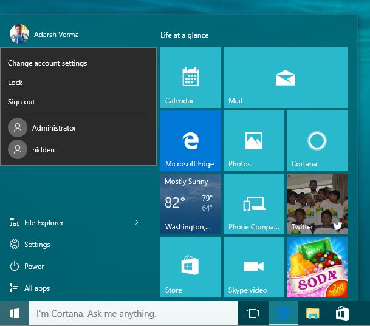
Task: Open the Calendar tile
Action: pyautogui.click(x=191, y=78)
